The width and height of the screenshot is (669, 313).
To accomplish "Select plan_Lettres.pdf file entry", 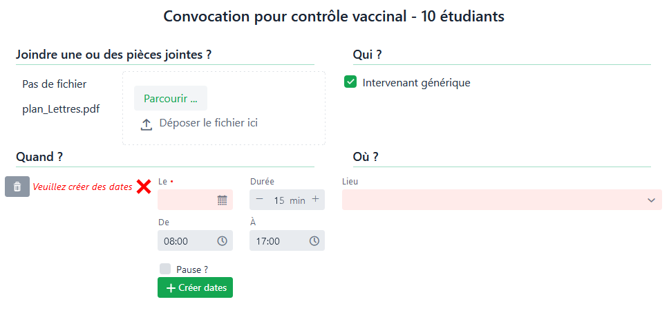I will tap(61, 109).
